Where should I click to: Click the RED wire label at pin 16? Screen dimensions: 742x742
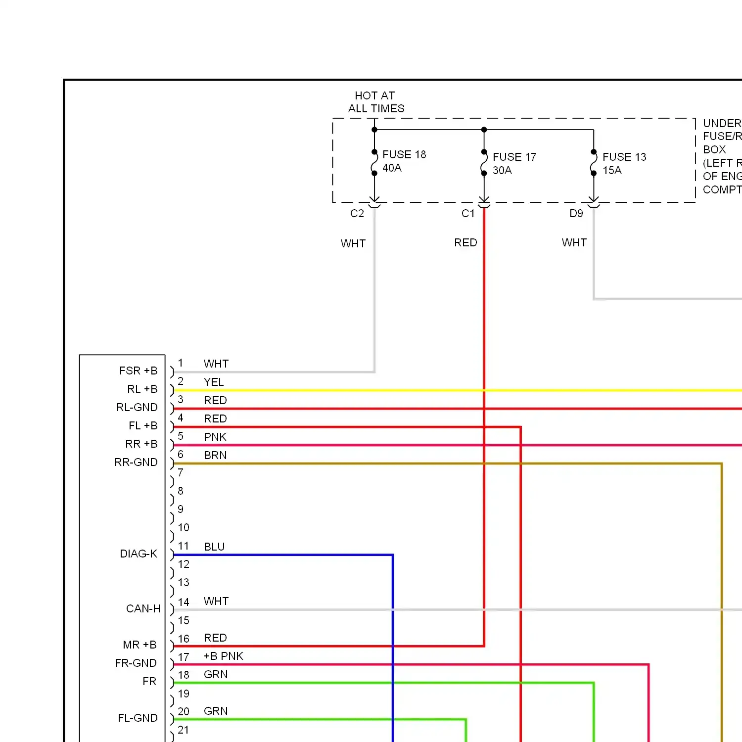tap(215, 638)
